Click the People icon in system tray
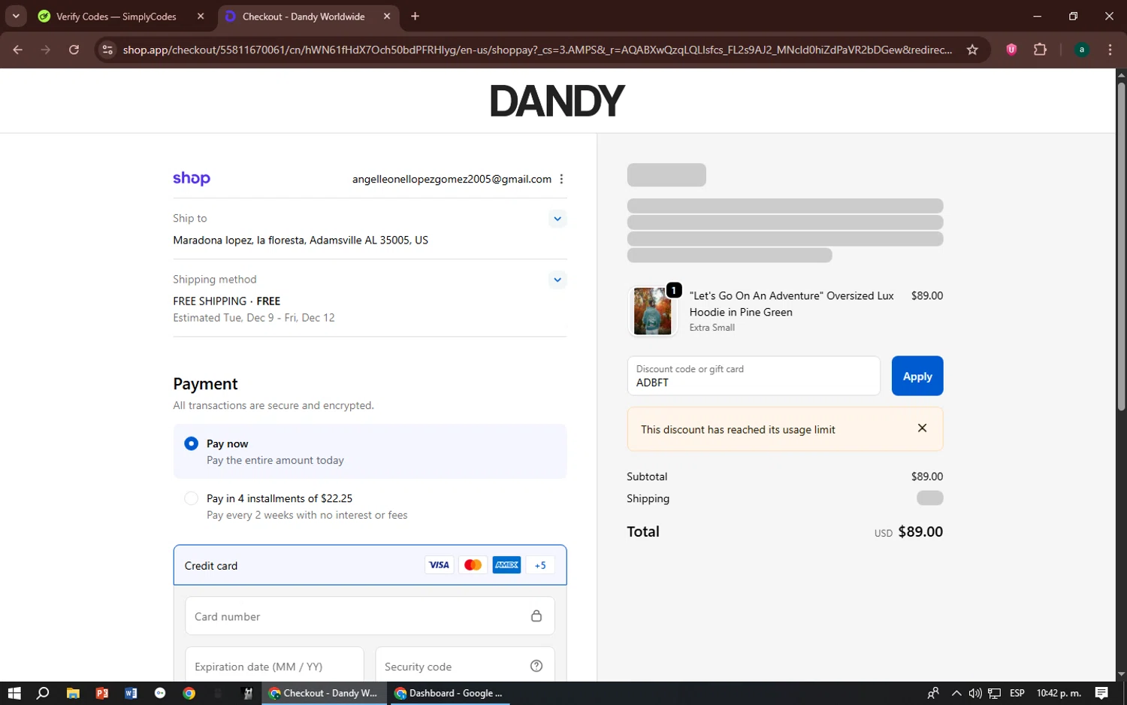Viewport: 1127px width, 705px height. [x=933, y=693]
